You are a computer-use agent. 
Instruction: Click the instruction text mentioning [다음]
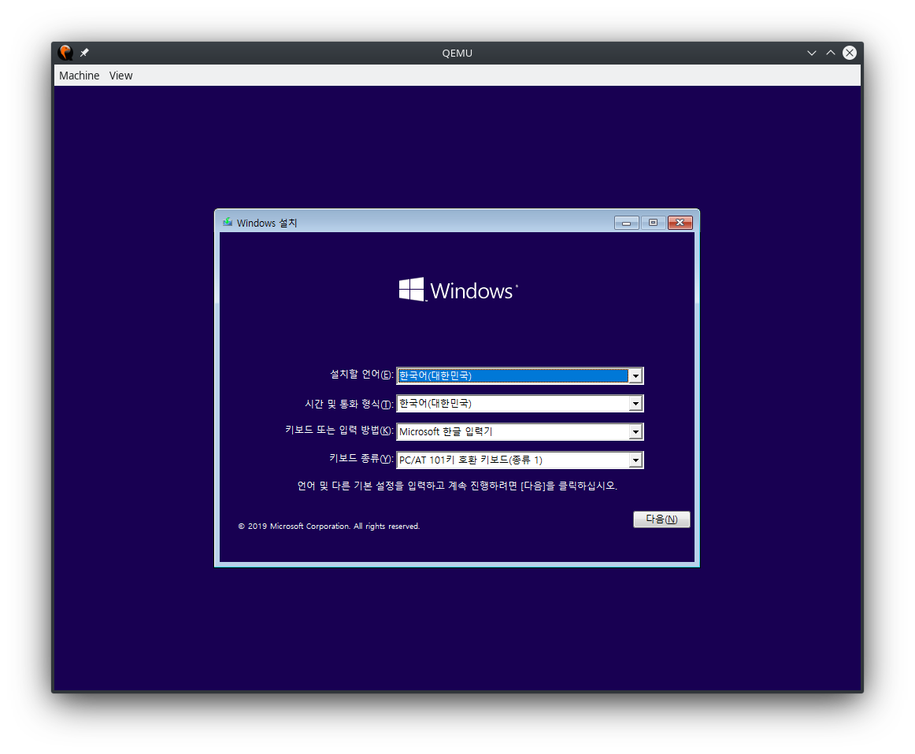(x=457, y=486)
